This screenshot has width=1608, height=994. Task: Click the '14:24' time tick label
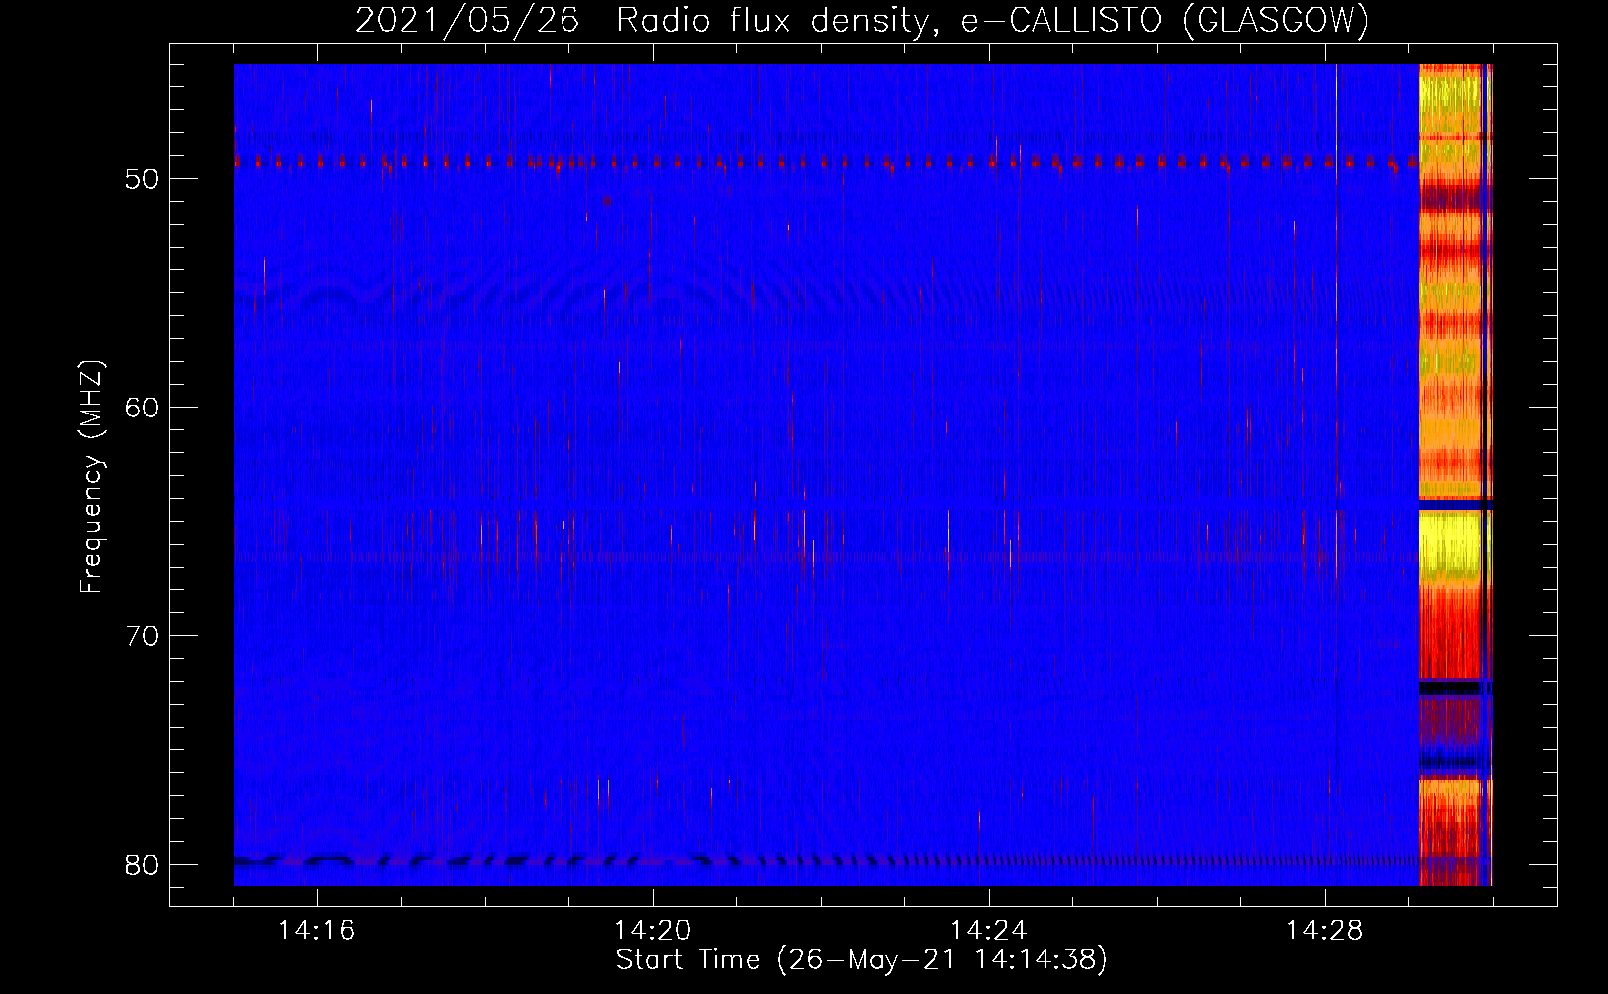988,931
